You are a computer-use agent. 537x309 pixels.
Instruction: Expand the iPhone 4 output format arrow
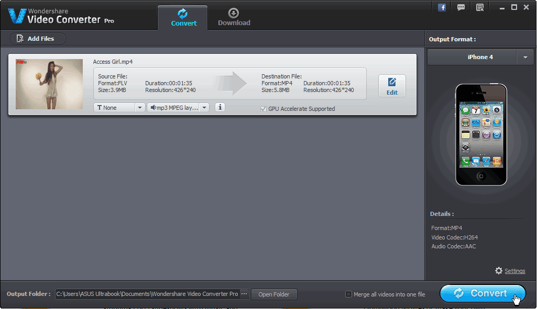point(525,57)
